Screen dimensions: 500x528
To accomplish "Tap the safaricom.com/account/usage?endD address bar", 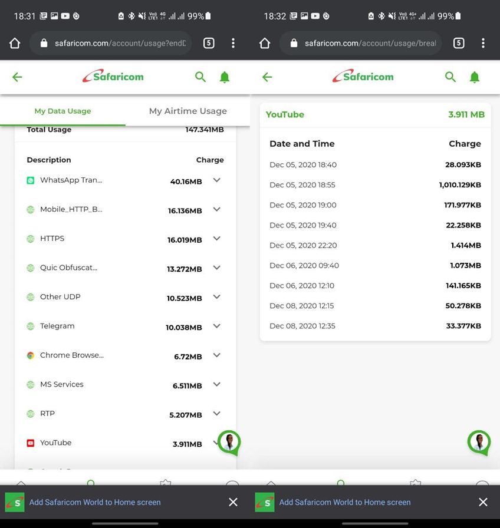I will (x=111, y=43).
